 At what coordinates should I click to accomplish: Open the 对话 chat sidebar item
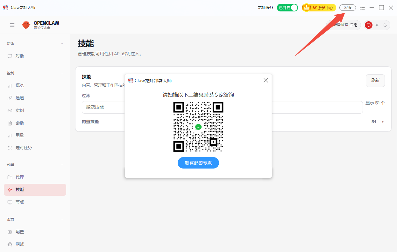(x=20, y=56)
